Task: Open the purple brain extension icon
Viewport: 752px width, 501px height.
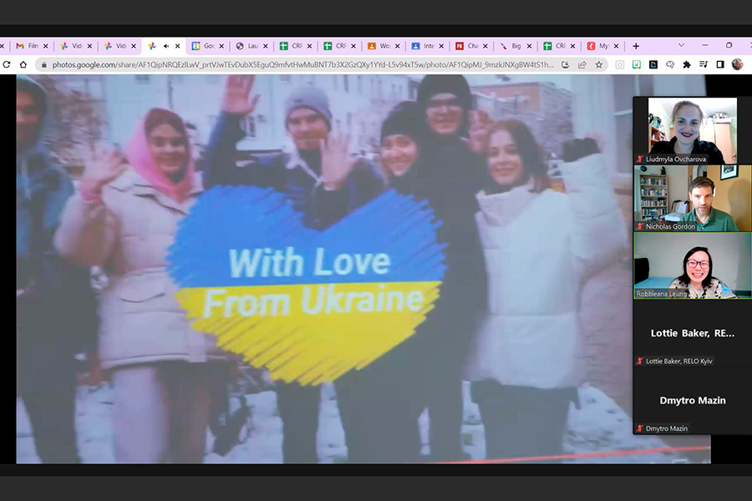Action: click(670, 65)
